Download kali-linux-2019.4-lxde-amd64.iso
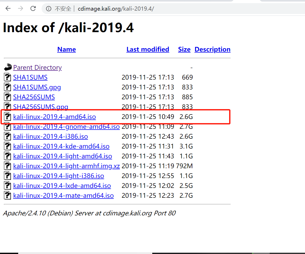The width and height of the screenshot is (305, 254). [62, 186]
